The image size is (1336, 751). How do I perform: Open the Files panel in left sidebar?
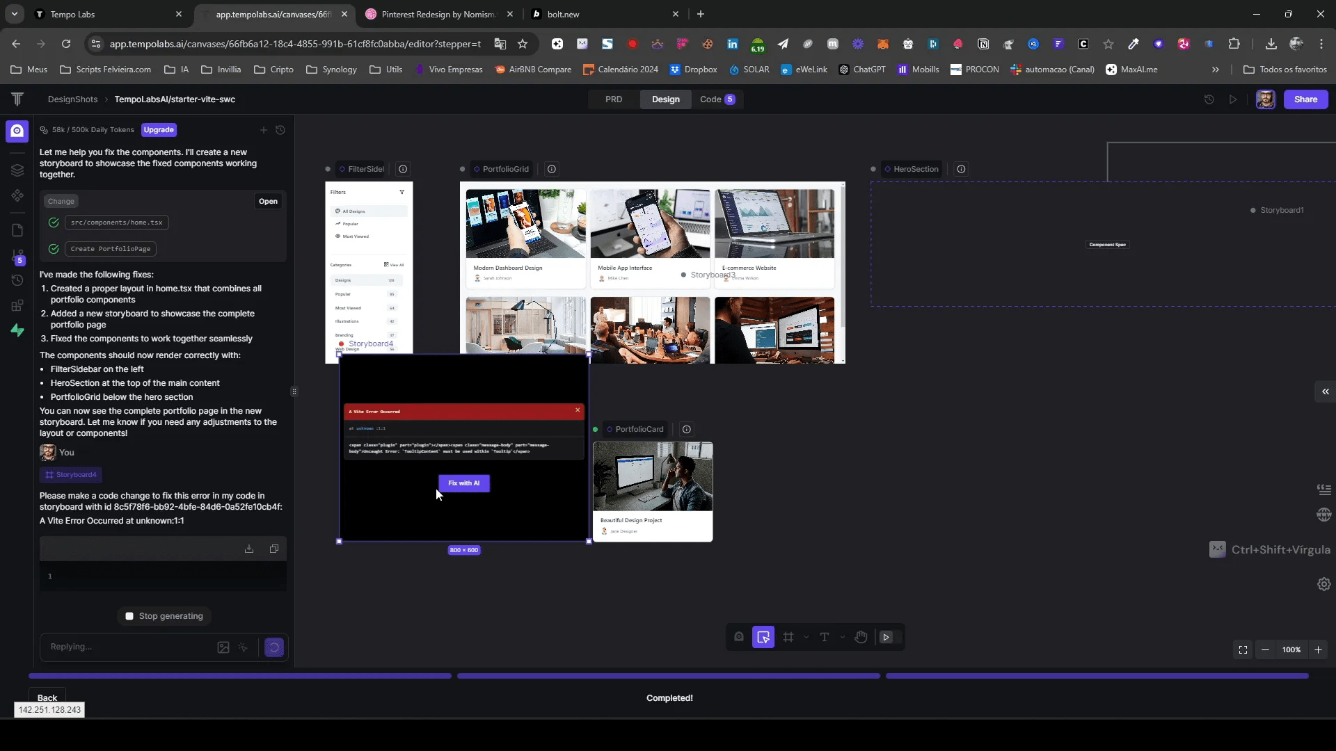[17, 230]
